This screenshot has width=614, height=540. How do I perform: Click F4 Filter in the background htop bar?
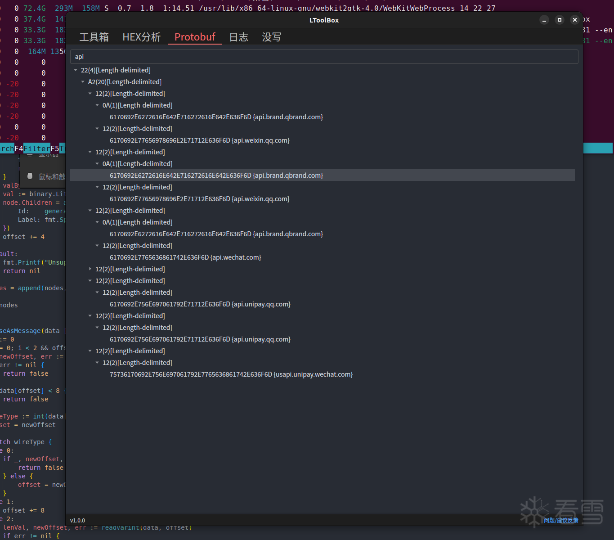pos(32,148)
